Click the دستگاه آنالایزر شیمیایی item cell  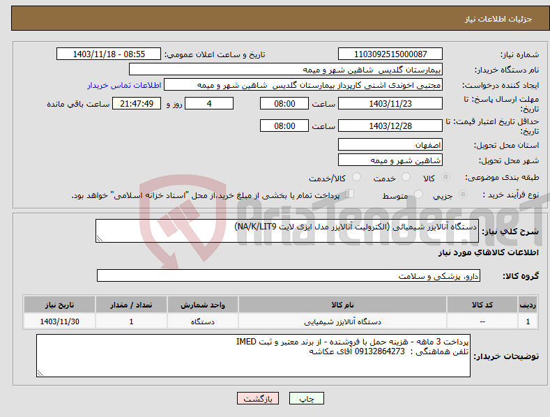tap(342, 321)
